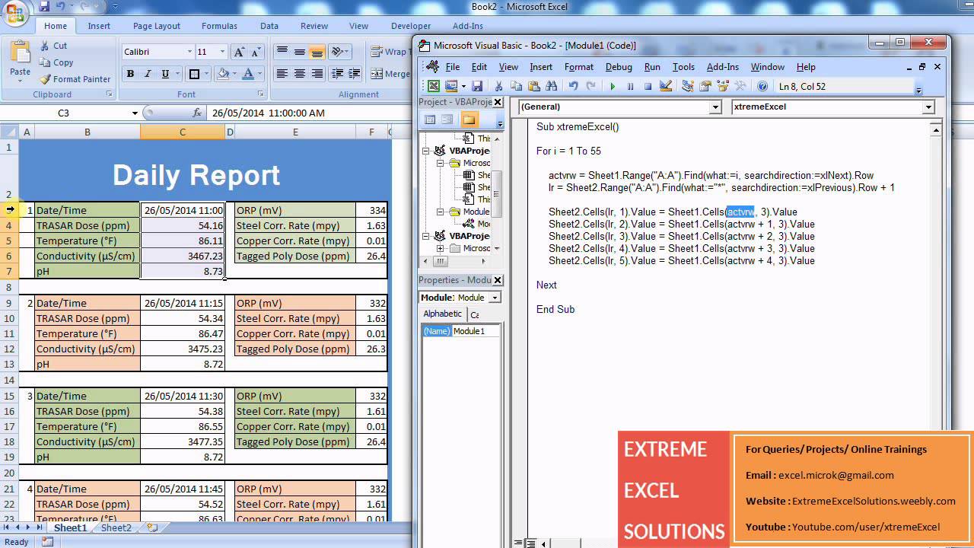
Task: Click the Grow Font icon in Excel ribbon
Action: (x=239, y=53)
